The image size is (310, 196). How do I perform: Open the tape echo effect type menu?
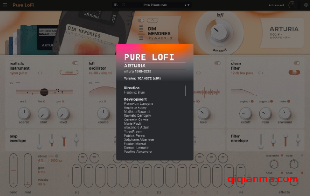pos(272,156)
